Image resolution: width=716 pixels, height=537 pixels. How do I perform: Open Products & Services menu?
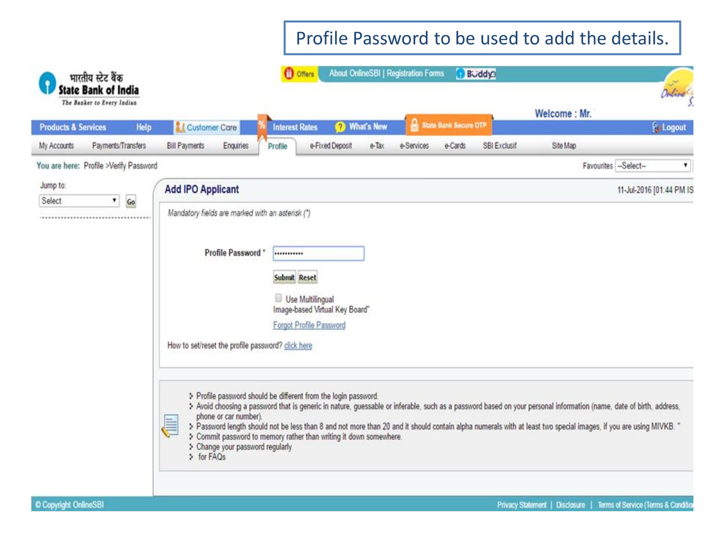click(73, 128)
